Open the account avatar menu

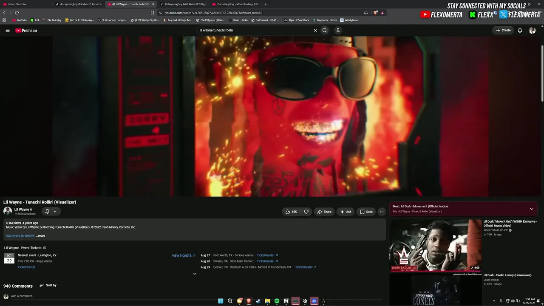click(532, 31)
